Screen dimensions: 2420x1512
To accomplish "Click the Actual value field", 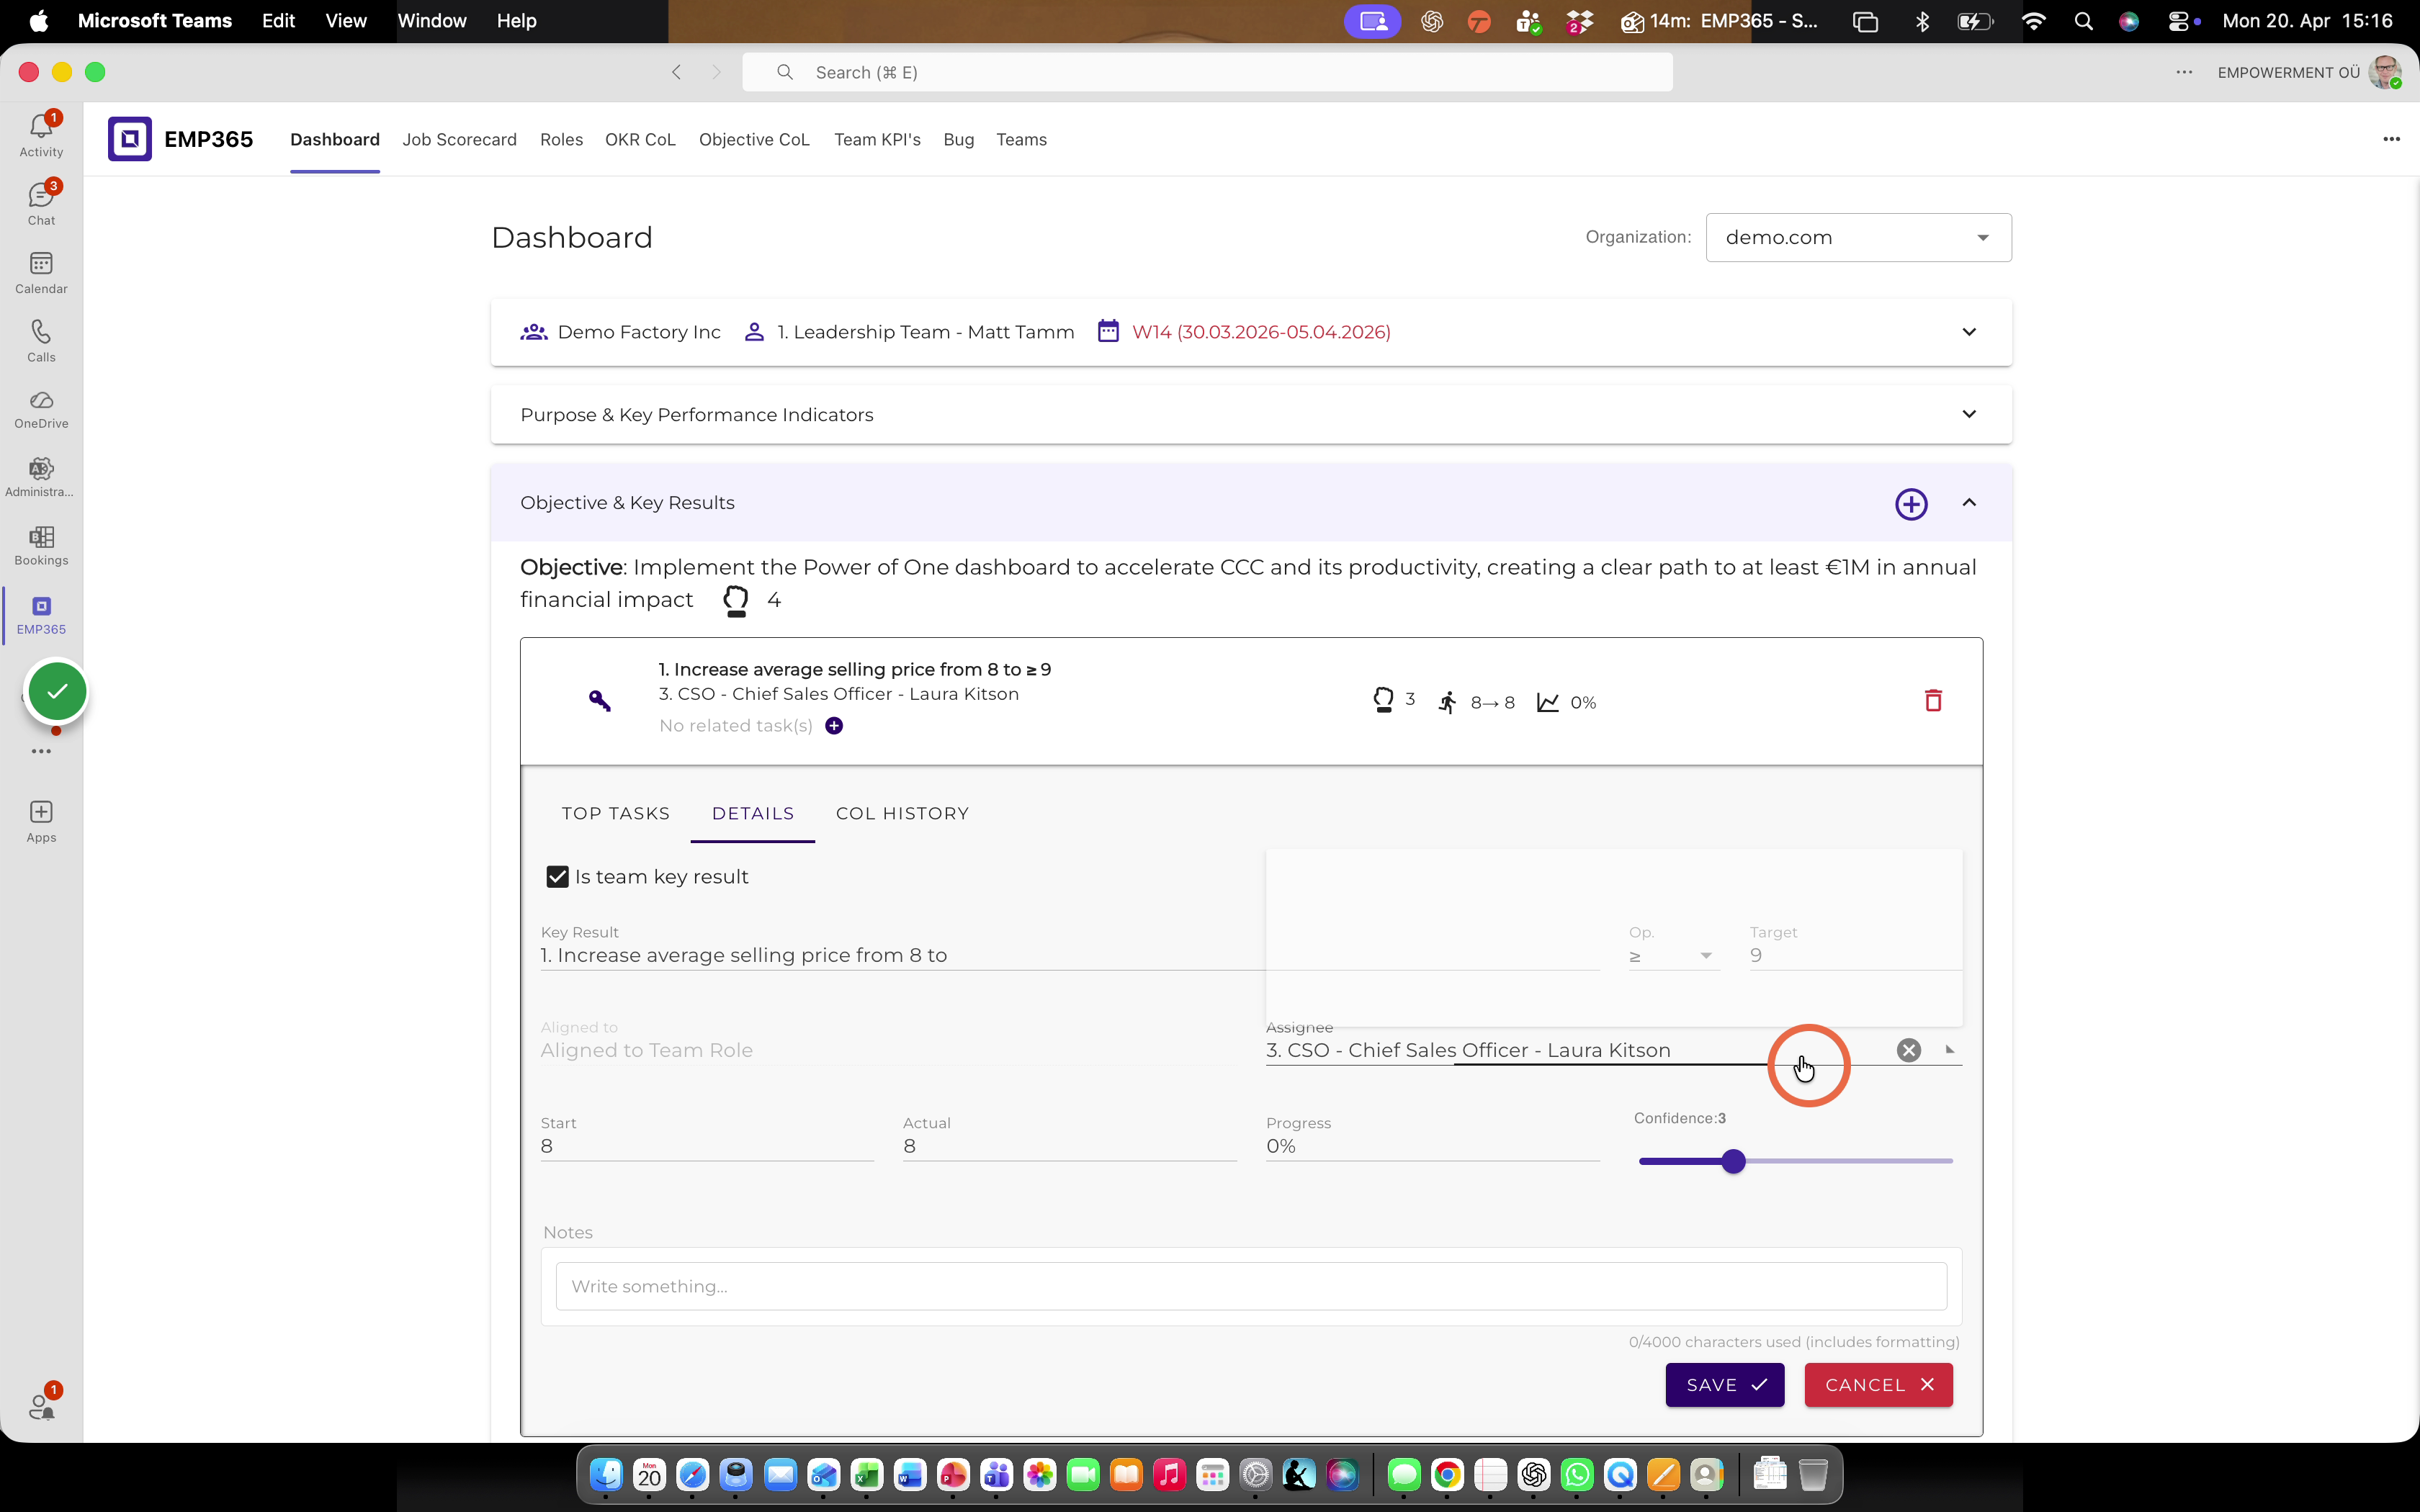I will click(1069, 1147).
